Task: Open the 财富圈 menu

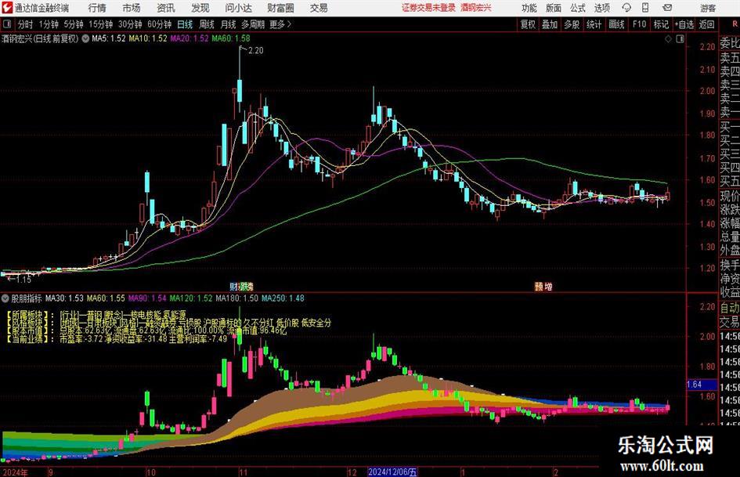Action: (280, 8)
